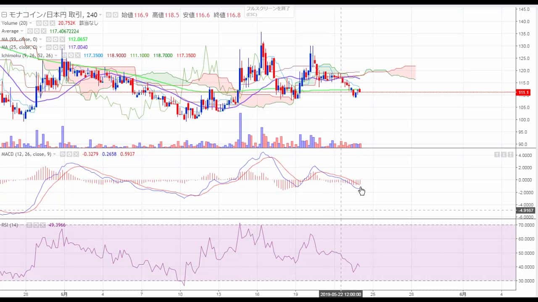Remove the Volume (20) indicator
538x302 pixels.
(x=52, y=23)
